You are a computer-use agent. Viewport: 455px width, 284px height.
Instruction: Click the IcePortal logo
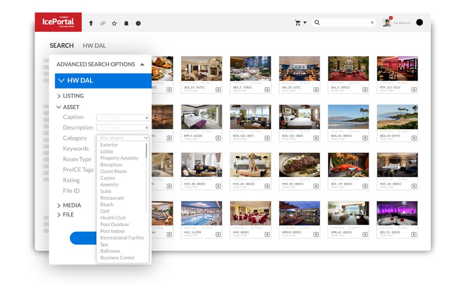coord(58,22)
